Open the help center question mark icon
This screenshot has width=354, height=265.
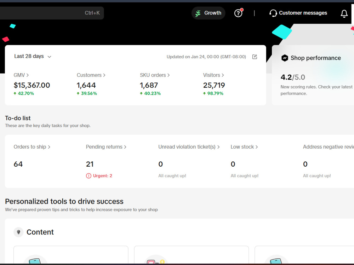pyautogui.click(x=238, y=13)
